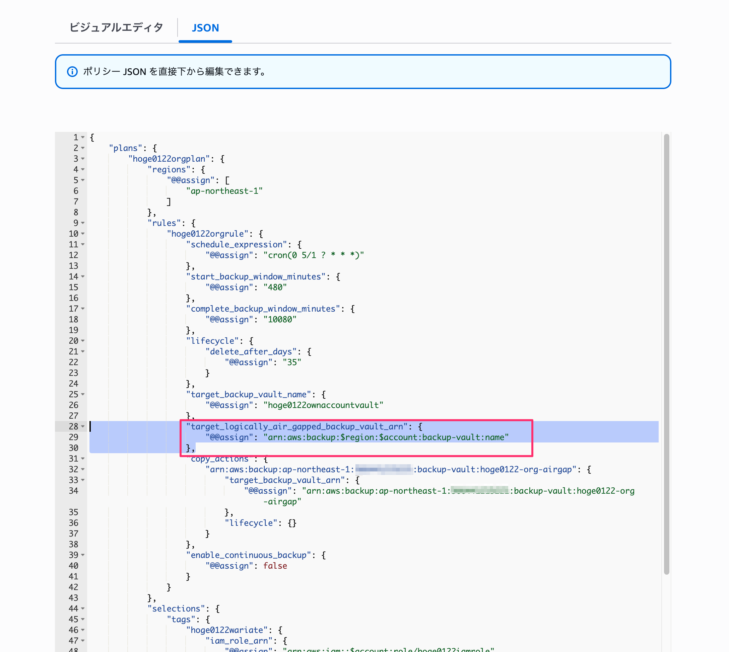Screen dimensions: 729x652
Task: Place cursor in the cron expression string
Action: [313, 255]
